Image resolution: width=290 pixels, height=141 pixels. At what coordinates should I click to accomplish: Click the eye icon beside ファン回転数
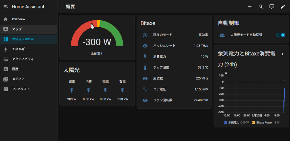pos(145,100)
